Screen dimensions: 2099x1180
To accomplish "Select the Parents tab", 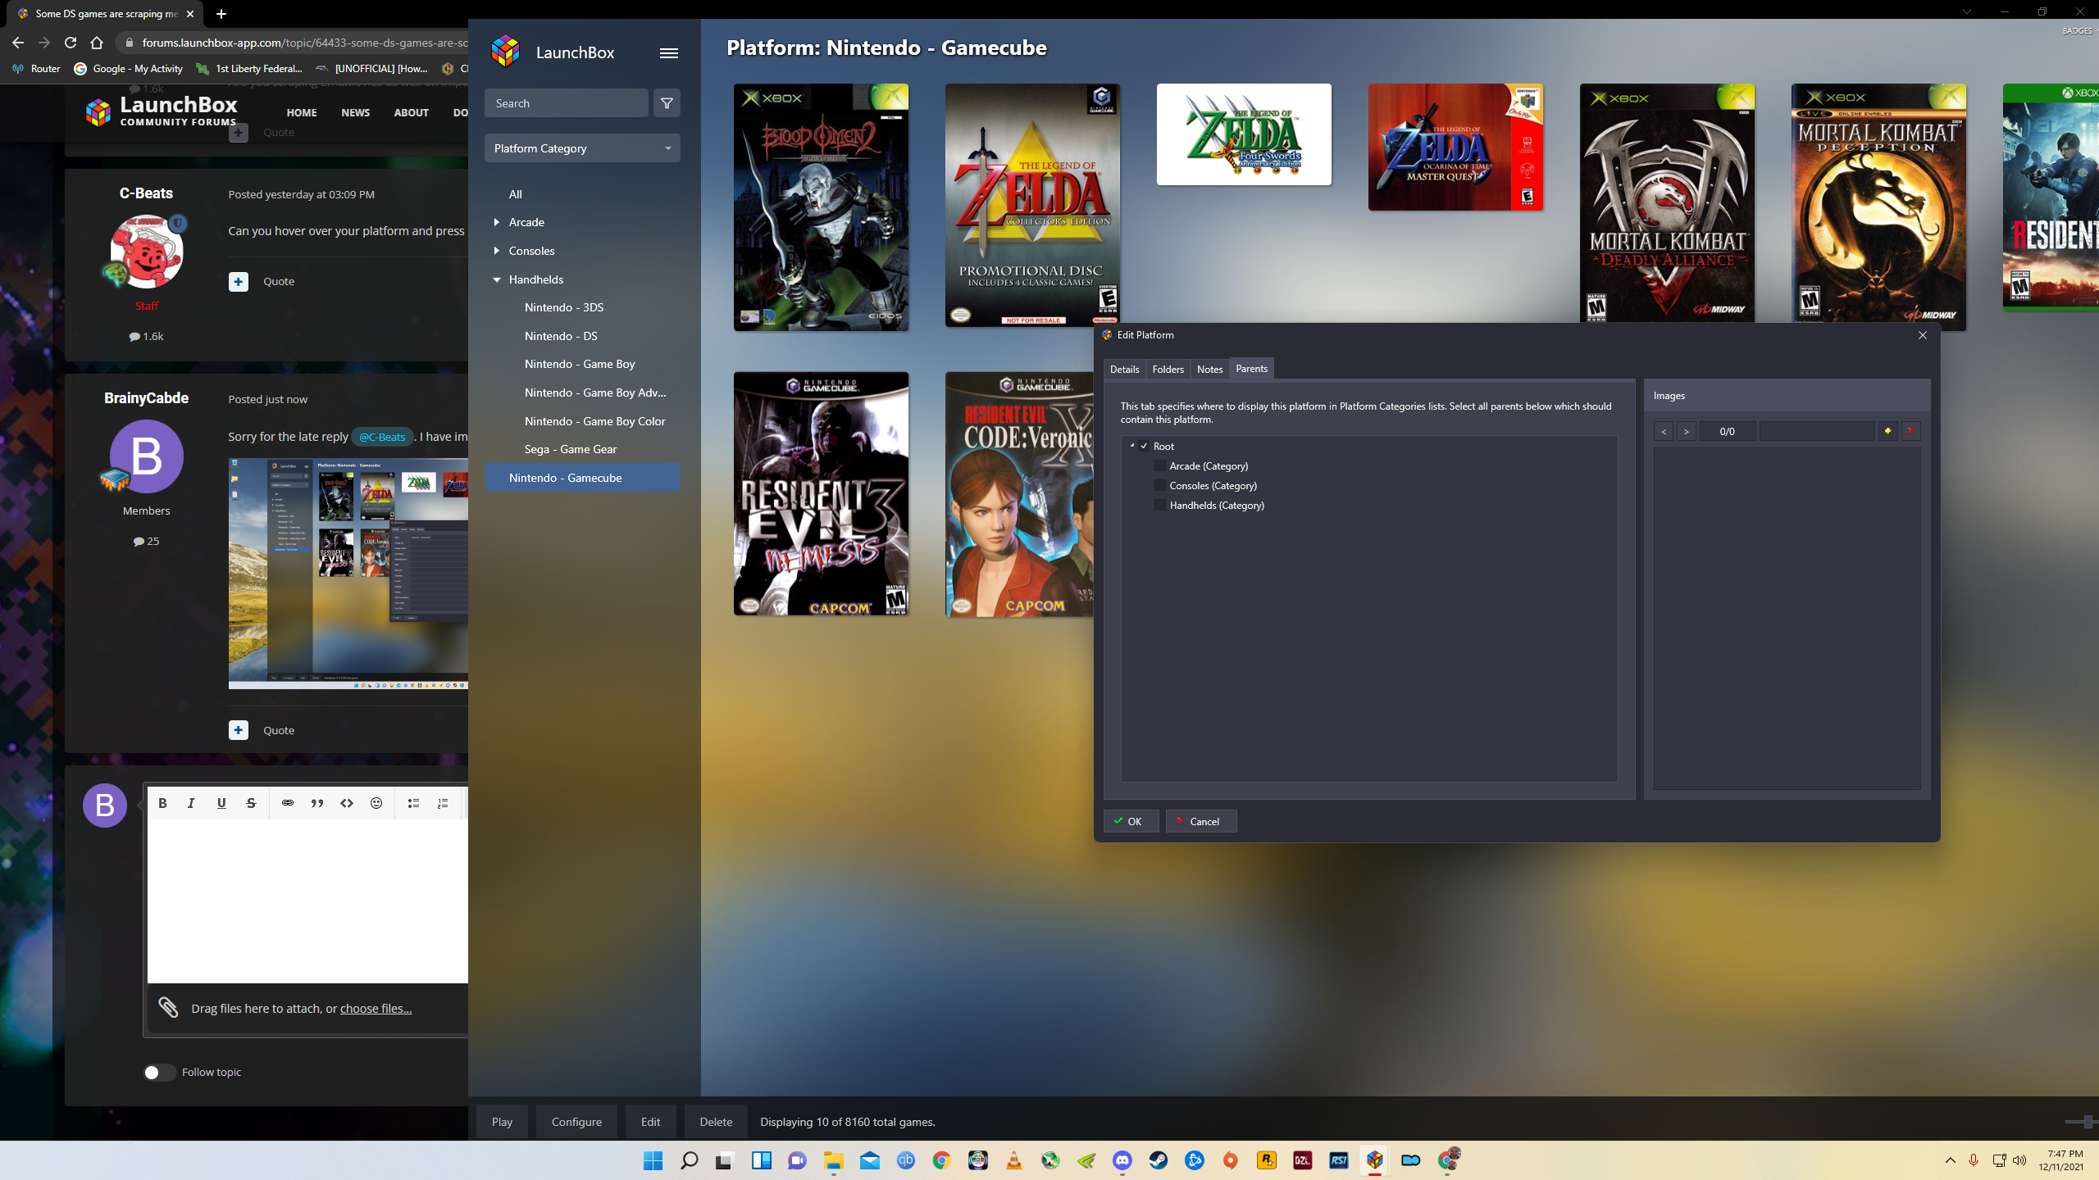I will (x=1251, y=369).
